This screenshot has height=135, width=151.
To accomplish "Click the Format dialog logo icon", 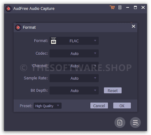I will point(18,27).
